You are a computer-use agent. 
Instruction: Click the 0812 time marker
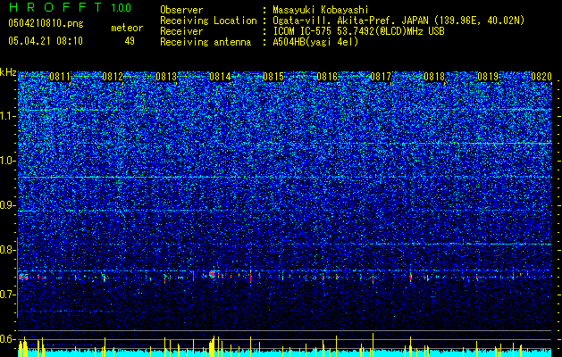coord(113,77)
